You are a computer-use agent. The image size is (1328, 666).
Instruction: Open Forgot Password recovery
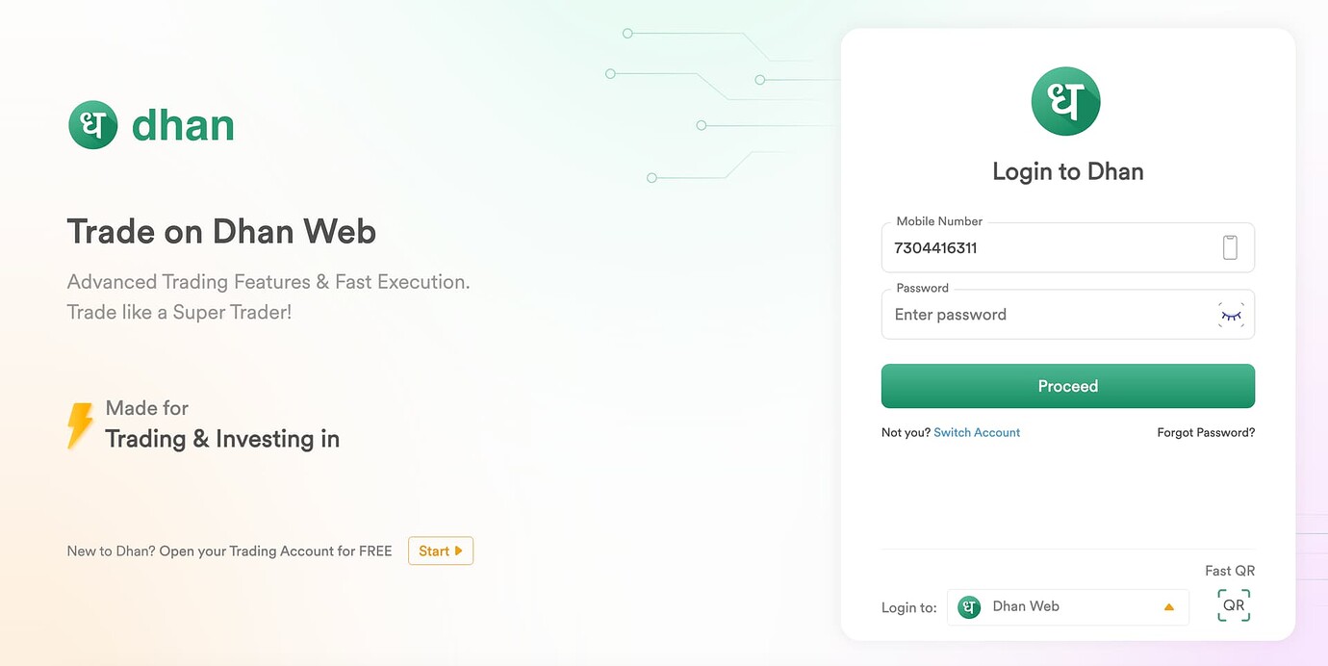[1205, 432]
